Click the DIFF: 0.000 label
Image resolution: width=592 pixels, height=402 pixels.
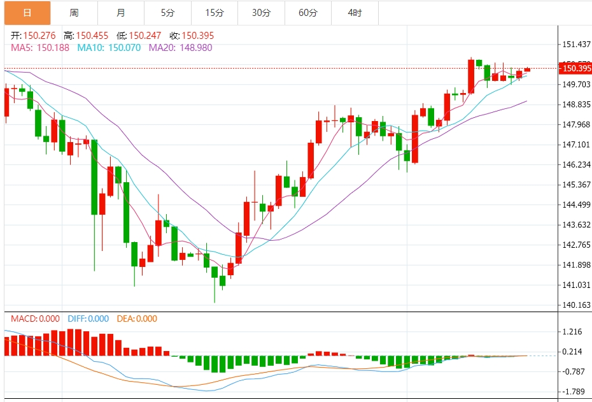(x=88, y=319)
